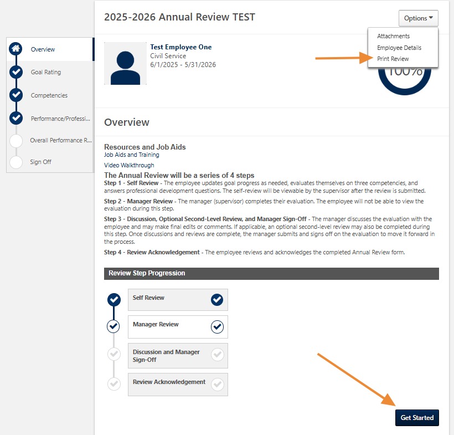Click the timeline checkmark left of Self Review
This screenshot has width=454, height=435.
click(x=114, y=300)
